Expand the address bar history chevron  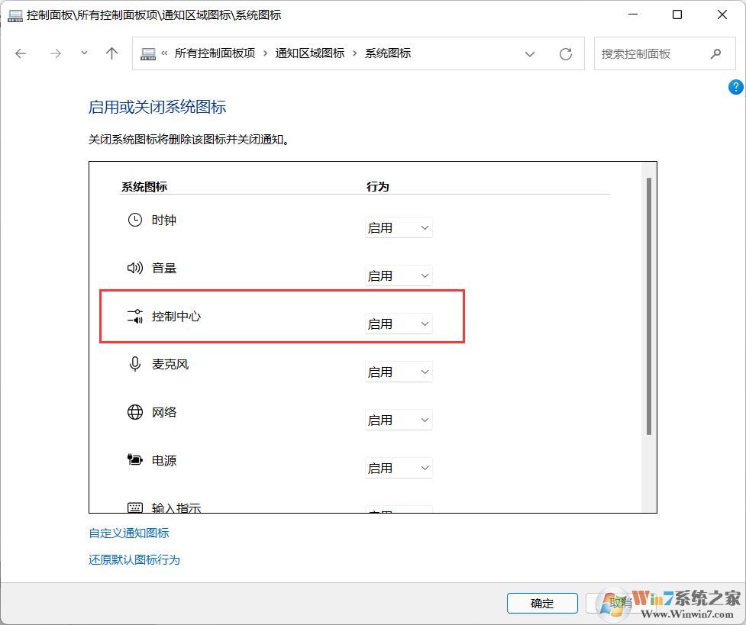(530, 53)
